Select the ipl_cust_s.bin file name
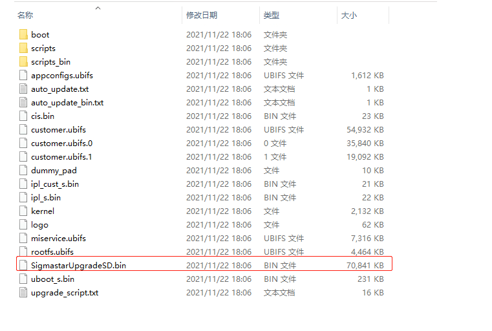The width and height of the screenshot is (492, 331). 55,184
